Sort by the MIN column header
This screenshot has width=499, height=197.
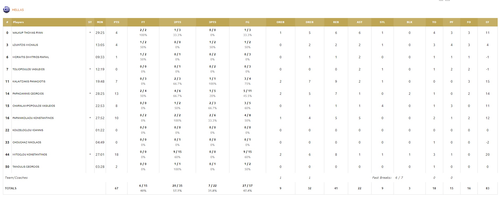pos(100,22)
